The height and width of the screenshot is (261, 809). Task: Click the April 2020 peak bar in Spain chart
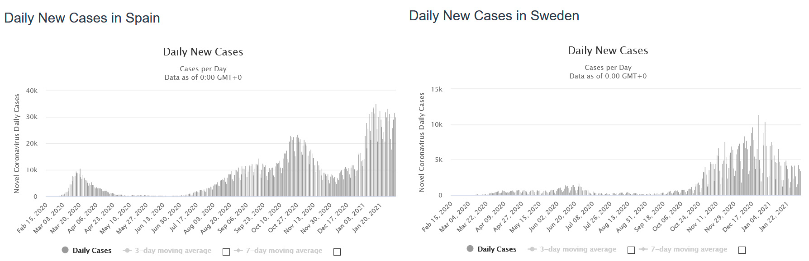80,183
